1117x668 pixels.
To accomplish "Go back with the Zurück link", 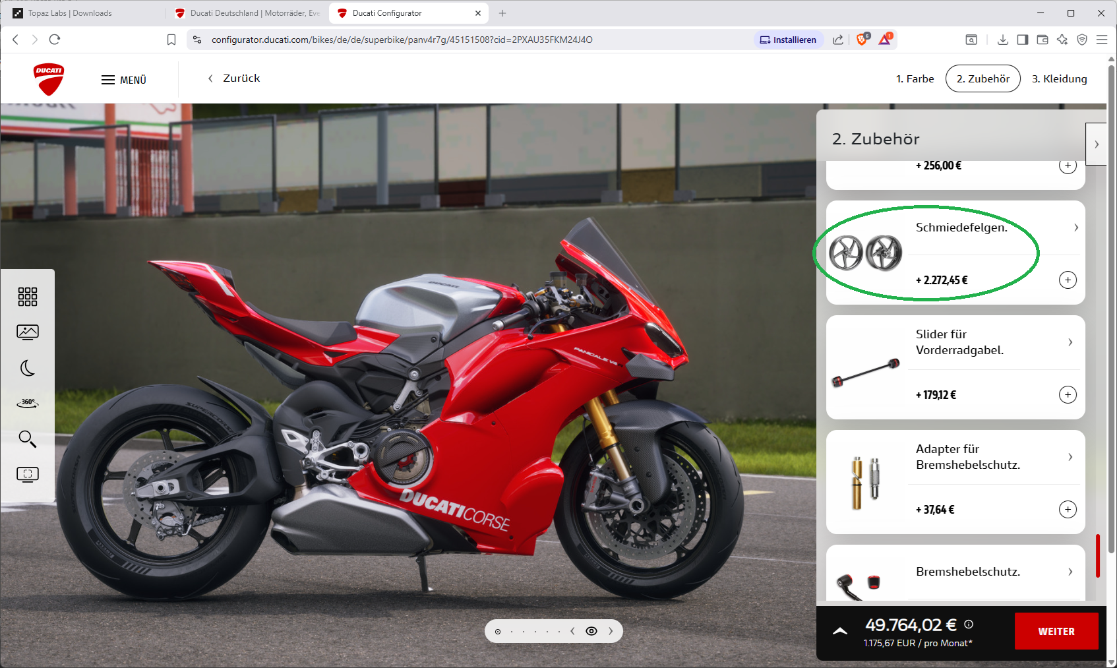I will tap(234, 78).
